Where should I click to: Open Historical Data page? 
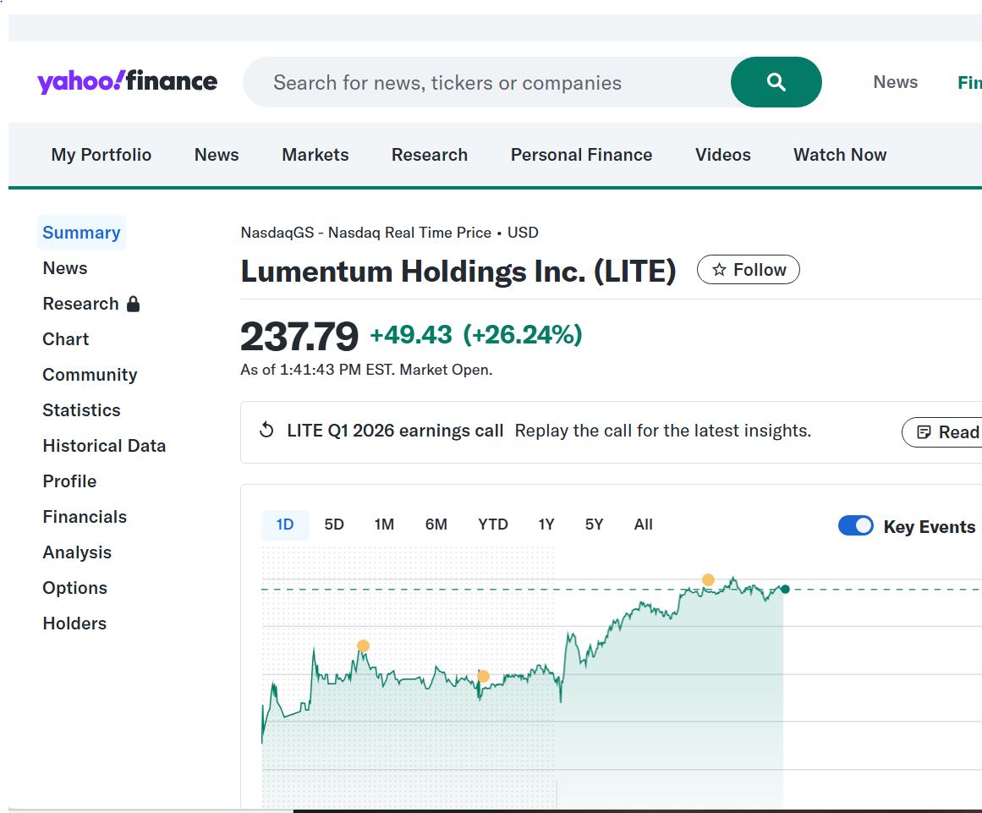104,446
